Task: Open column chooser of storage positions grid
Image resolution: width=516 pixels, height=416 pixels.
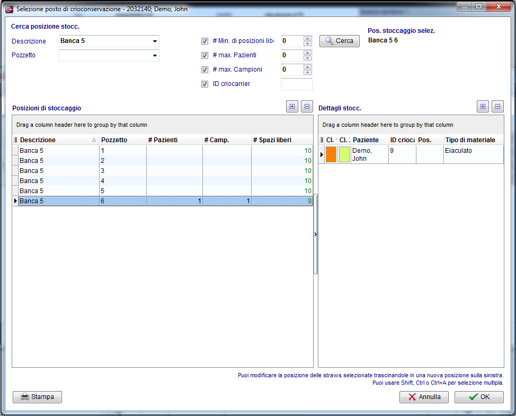Action: tap(15, 140)
